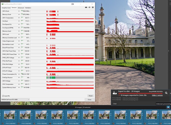Screen dimensions: 171x125
Task: Click the GPU-Z refresh icon
Action: (89, 7)
